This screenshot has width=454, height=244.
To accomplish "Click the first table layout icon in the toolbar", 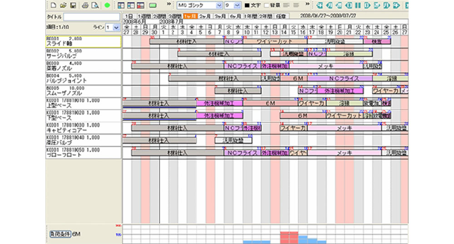I will (x=121, y=5).
